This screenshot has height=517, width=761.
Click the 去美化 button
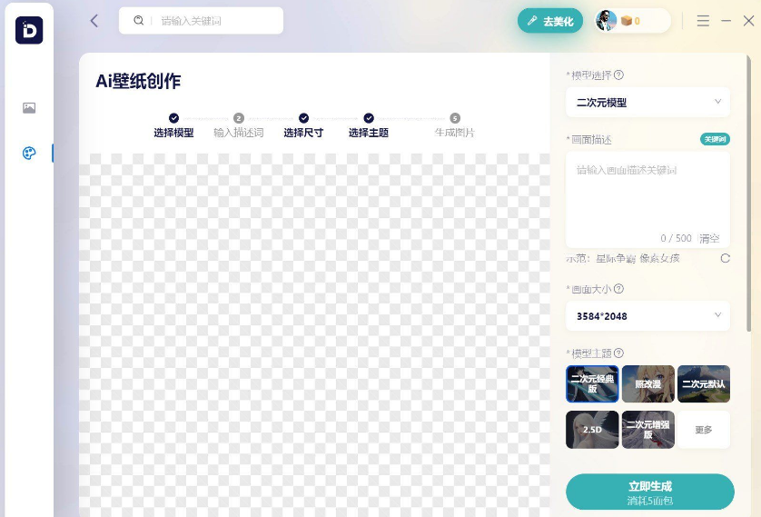[550, 21]
